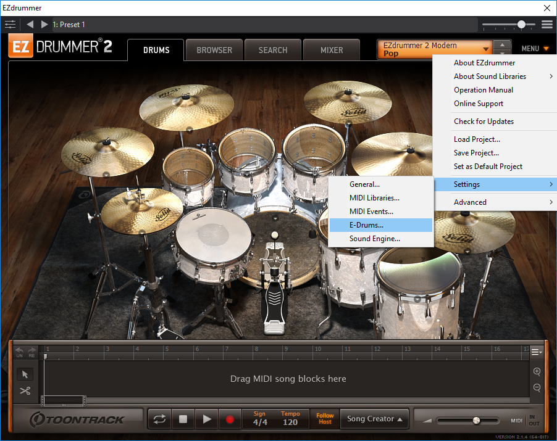Switch to BROWSER tab
The height and width of the screenshot is (441, 557).
(214, 50)
